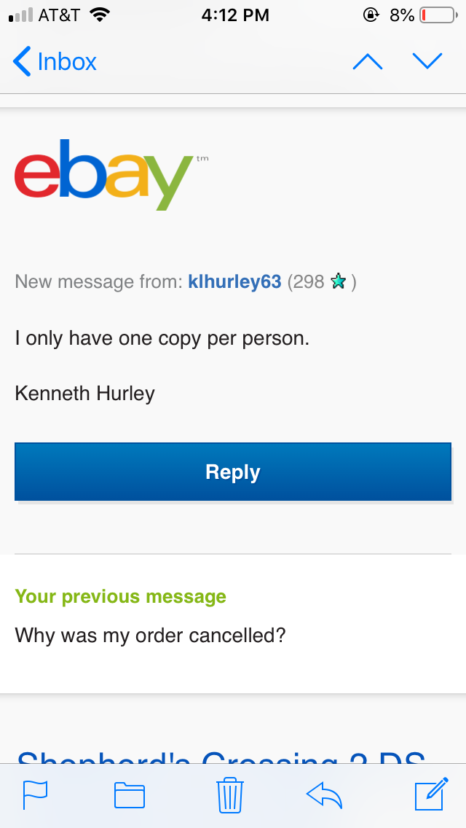Go to next message with down arrow
Image resolution: width=466 pixels, height=828 pixels.
[427, 61]
